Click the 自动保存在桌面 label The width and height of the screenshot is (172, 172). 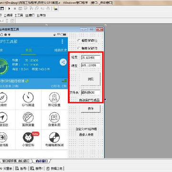tap(89, 100)
